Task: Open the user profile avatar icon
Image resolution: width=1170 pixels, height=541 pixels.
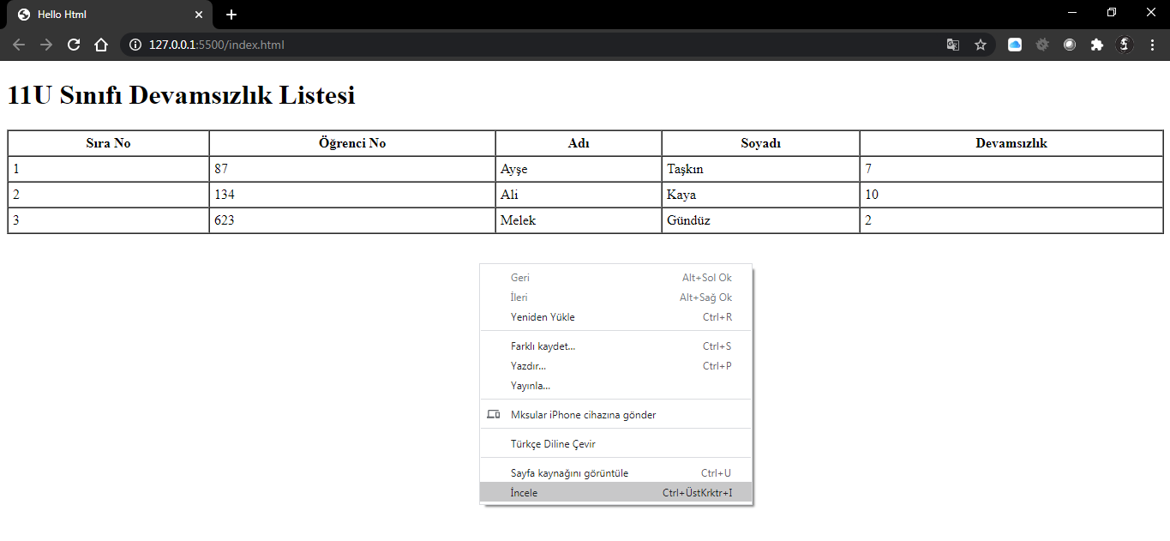Action: (x=1125, y=45)
